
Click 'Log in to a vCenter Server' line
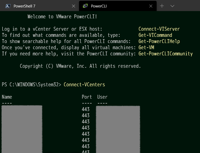[x=52, y=29]
